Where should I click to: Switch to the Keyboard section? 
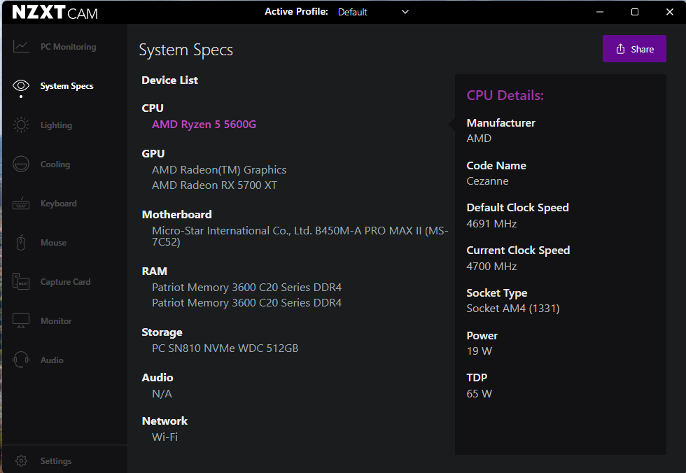[x=59, y=204]
